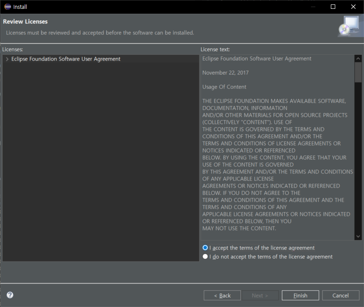
Task: Click the help question mark icon
Action: 10,295
